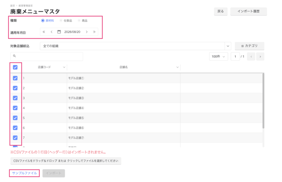Screen dimensions: 282x182
Task: Click the モデル店舗② name cell
Action: 124,88
